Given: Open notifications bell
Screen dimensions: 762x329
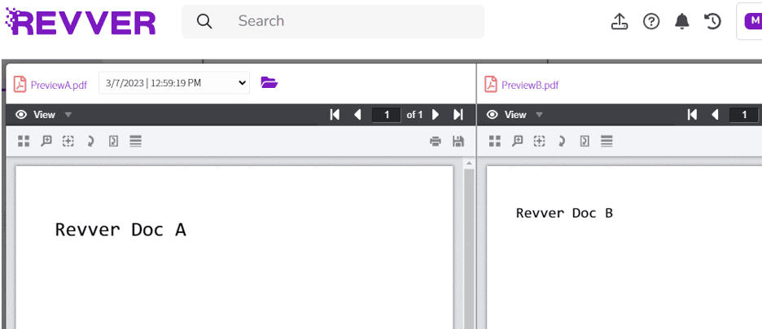Looking at the screenshot, I should 682,22.
